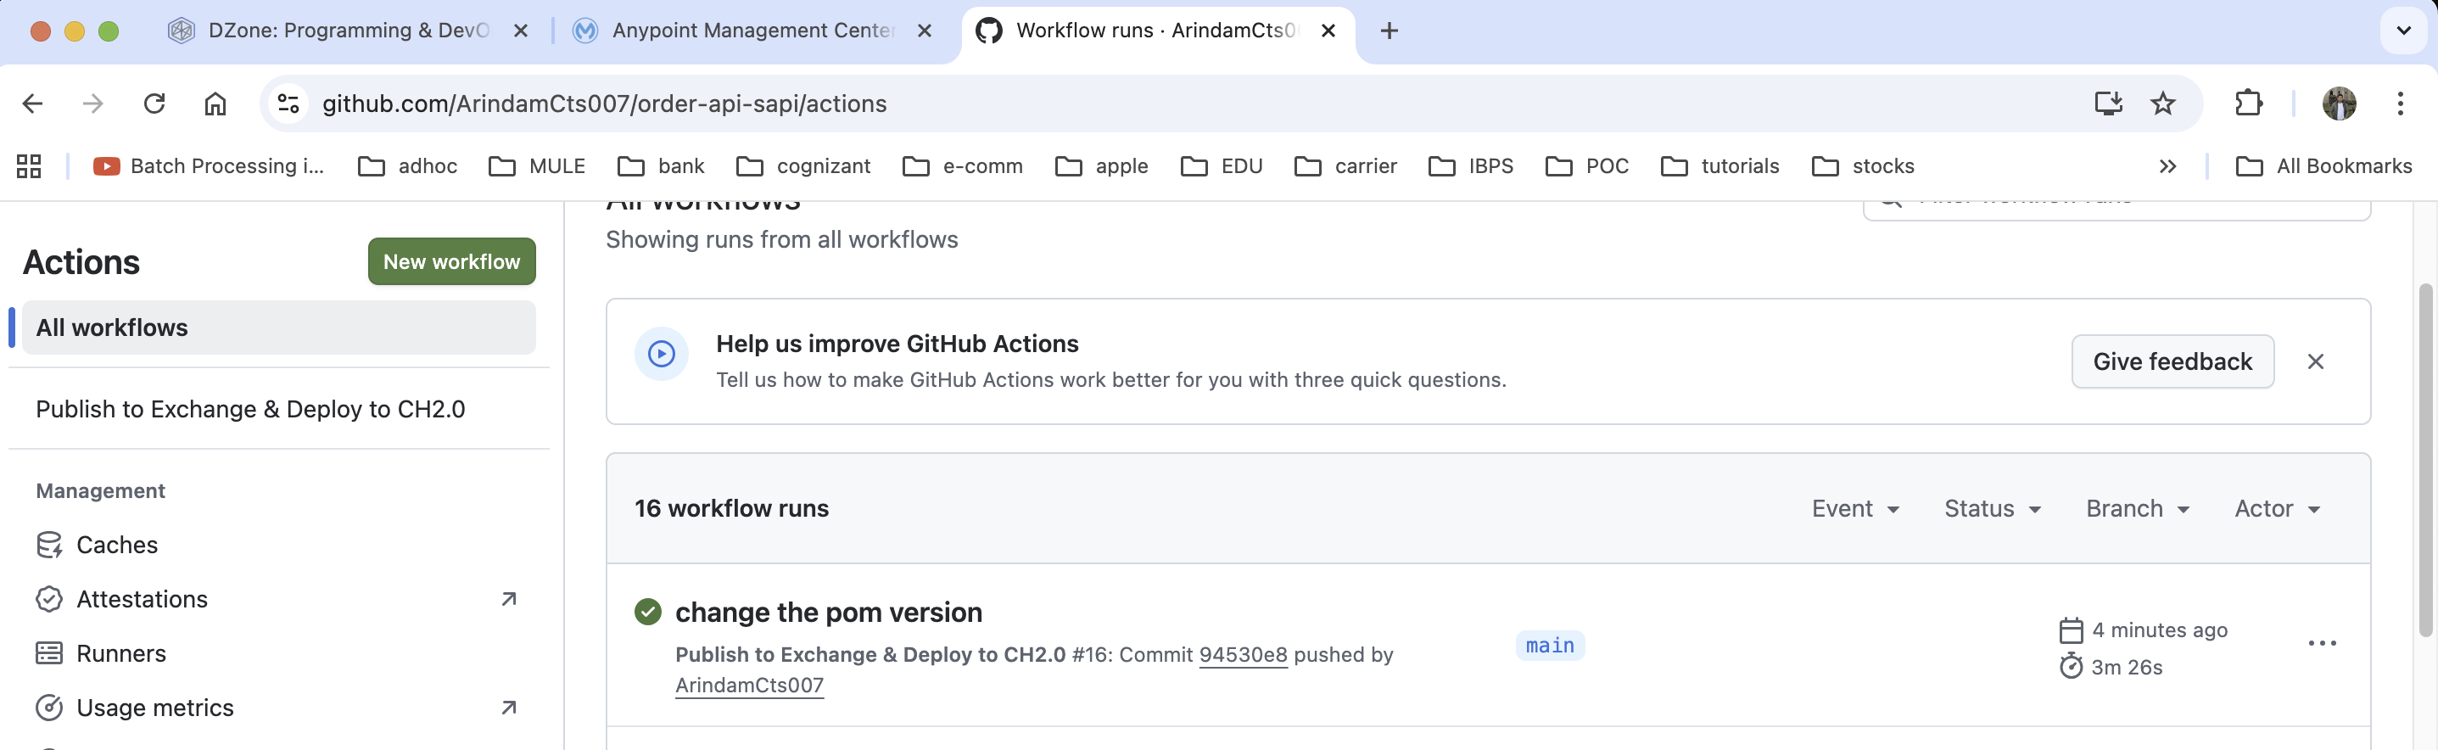Open the POC bookmarks folder
2438x750 pixels.
coord(1587,166)
